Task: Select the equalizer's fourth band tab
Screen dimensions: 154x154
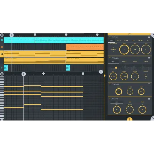Action: click(146, 62)
